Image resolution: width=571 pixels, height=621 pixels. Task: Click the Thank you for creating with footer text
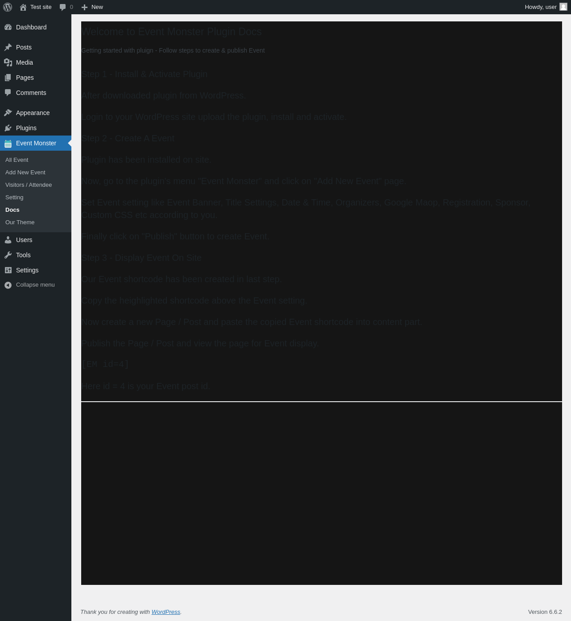pyautogui.click(x=115, y=612)
